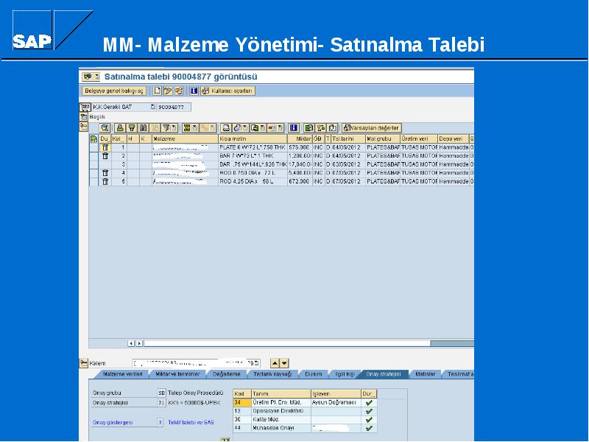Click the "Kalite Müd." row text
This screenshot has width=589, height=442.
click(x=266, y=419)
